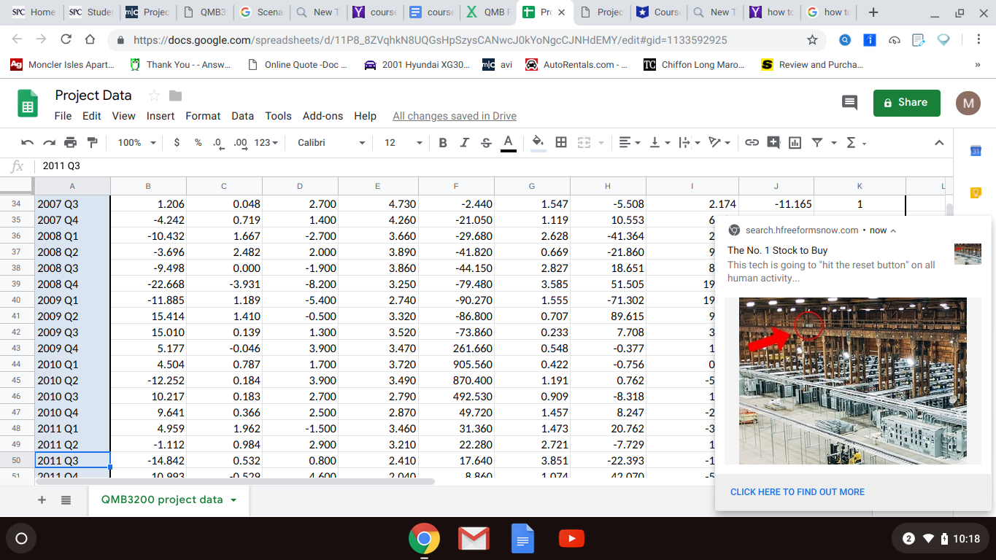Click the Project Data title
The width and height of the screenshot is (996, 560).
click(93, 96)
